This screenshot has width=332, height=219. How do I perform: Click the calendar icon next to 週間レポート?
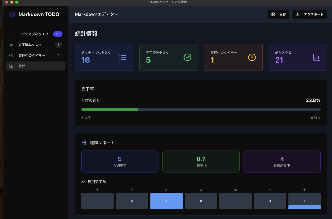[x=84, y=143]
